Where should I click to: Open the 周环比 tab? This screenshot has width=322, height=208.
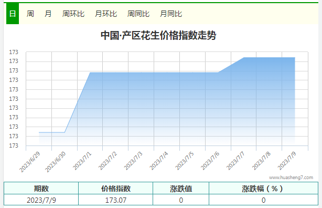pos(73,14)
